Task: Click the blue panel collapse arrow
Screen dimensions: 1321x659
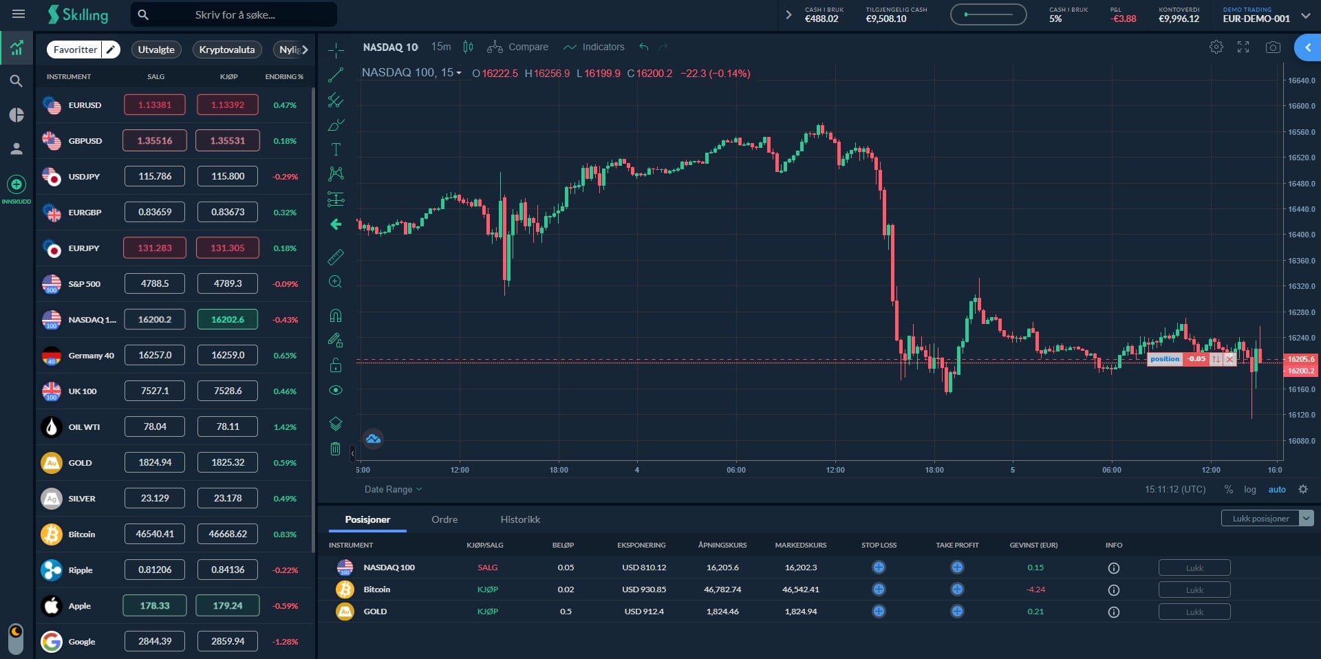Action: point(1308,47)
